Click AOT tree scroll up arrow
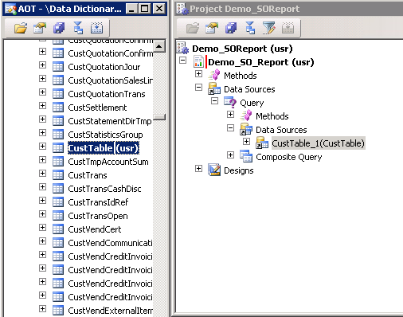The image size is (403, 317). 159,46
